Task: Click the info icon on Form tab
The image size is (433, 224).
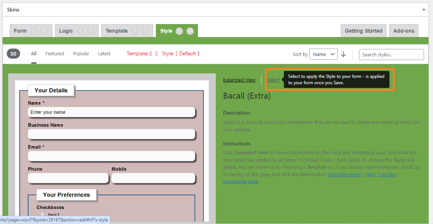Action: 44,31
